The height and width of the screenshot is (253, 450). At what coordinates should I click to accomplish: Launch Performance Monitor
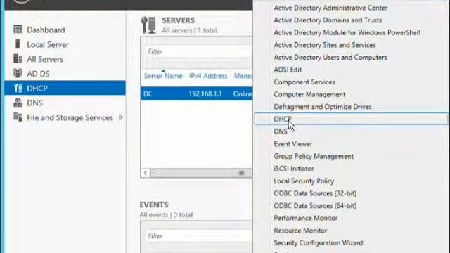tap(306, 218)
